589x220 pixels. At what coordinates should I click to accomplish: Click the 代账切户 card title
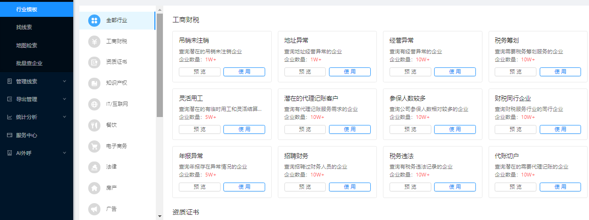click(507, 156)
